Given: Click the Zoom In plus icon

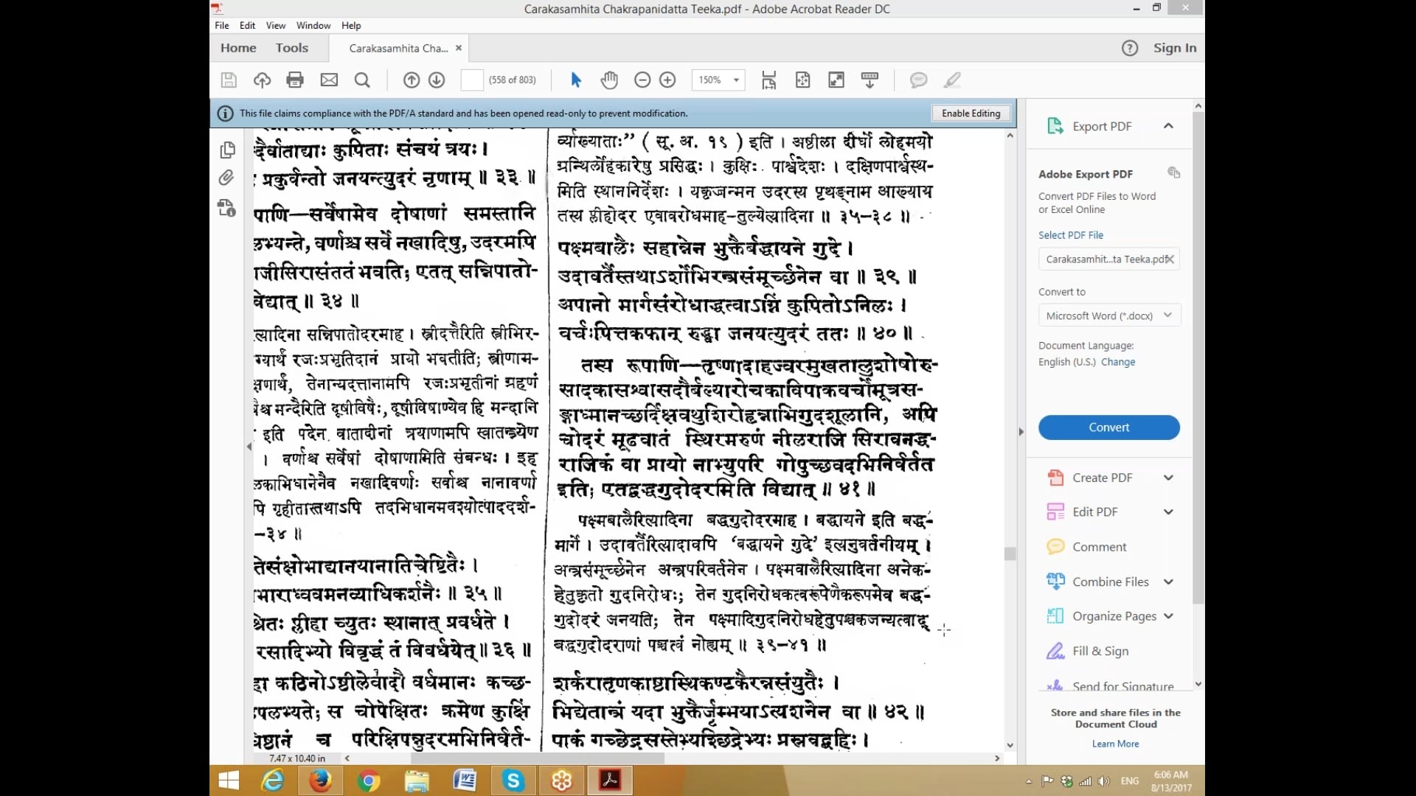Looking at the screenshot, I should (x=667, y=80).
